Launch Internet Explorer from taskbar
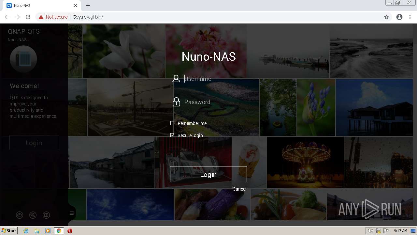Screen dimensions: 417x235 pyautogui.click(x=26, y=231)
